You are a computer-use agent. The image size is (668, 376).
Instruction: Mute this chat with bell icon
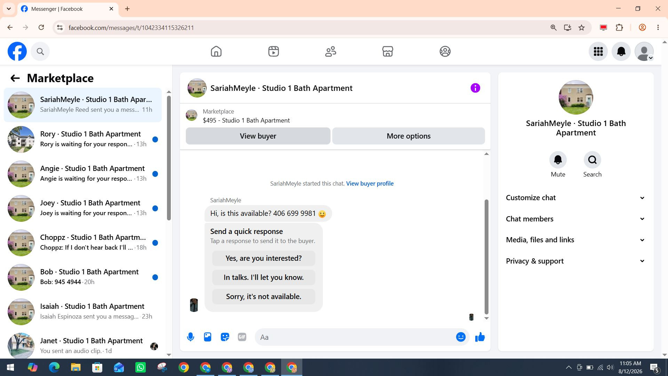tap(558, 160)
